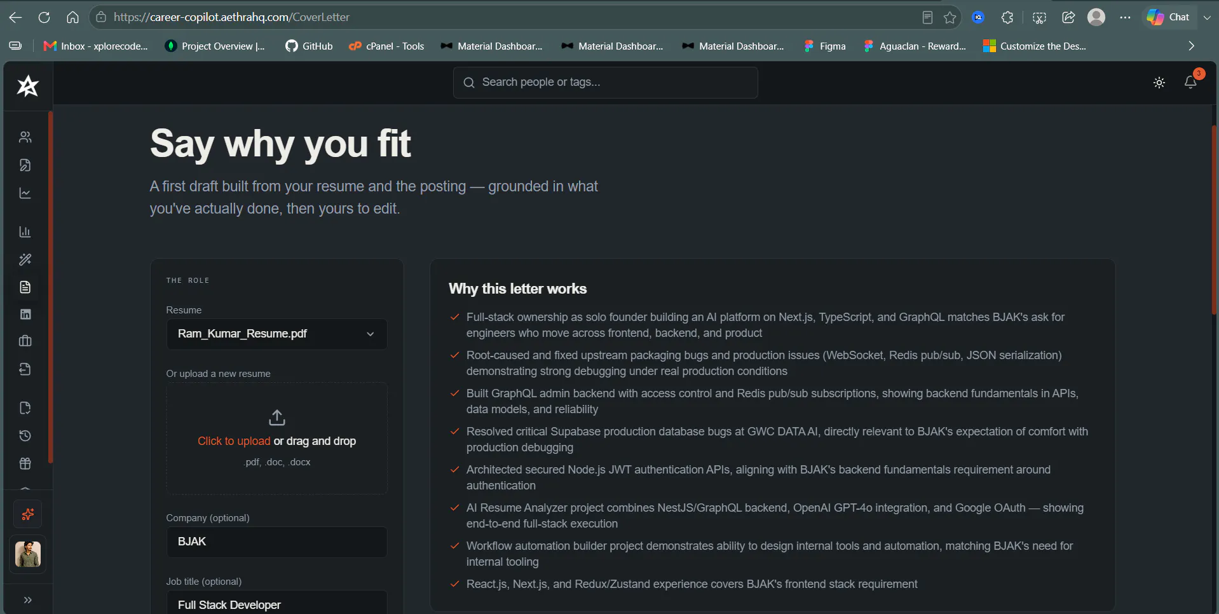Image resolution: width=1219 pixels, height=614 pixels.
Task: Open the browser Extensions puzzle icon
Action: [x=1007, y=18]
